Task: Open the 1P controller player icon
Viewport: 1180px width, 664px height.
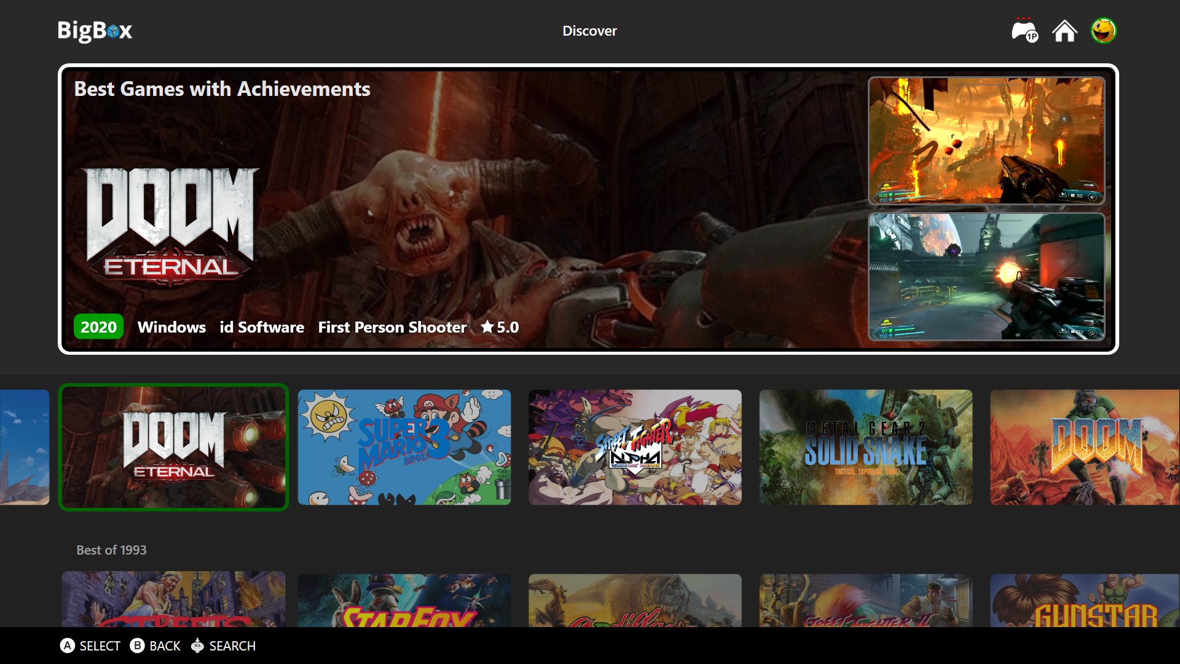Action: [x=1025, y=31]
